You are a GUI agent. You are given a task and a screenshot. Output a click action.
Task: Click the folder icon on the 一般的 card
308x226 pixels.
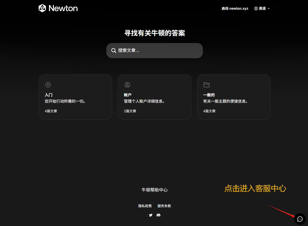[206, 85]
